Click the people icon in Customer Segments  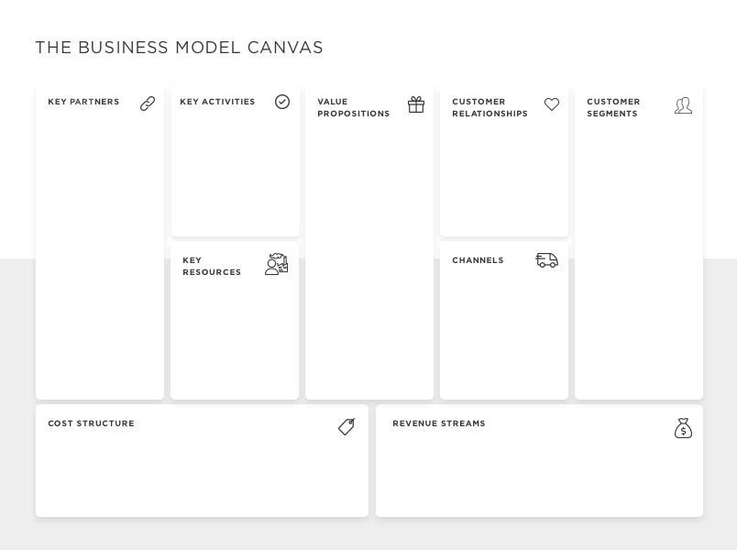684,105
